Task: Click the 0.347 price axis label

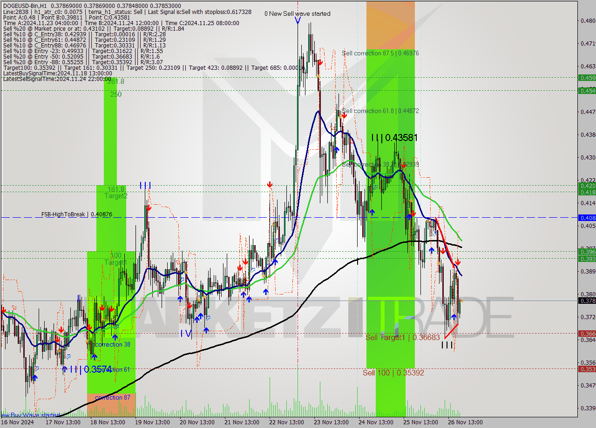Action: coord(588,385)
